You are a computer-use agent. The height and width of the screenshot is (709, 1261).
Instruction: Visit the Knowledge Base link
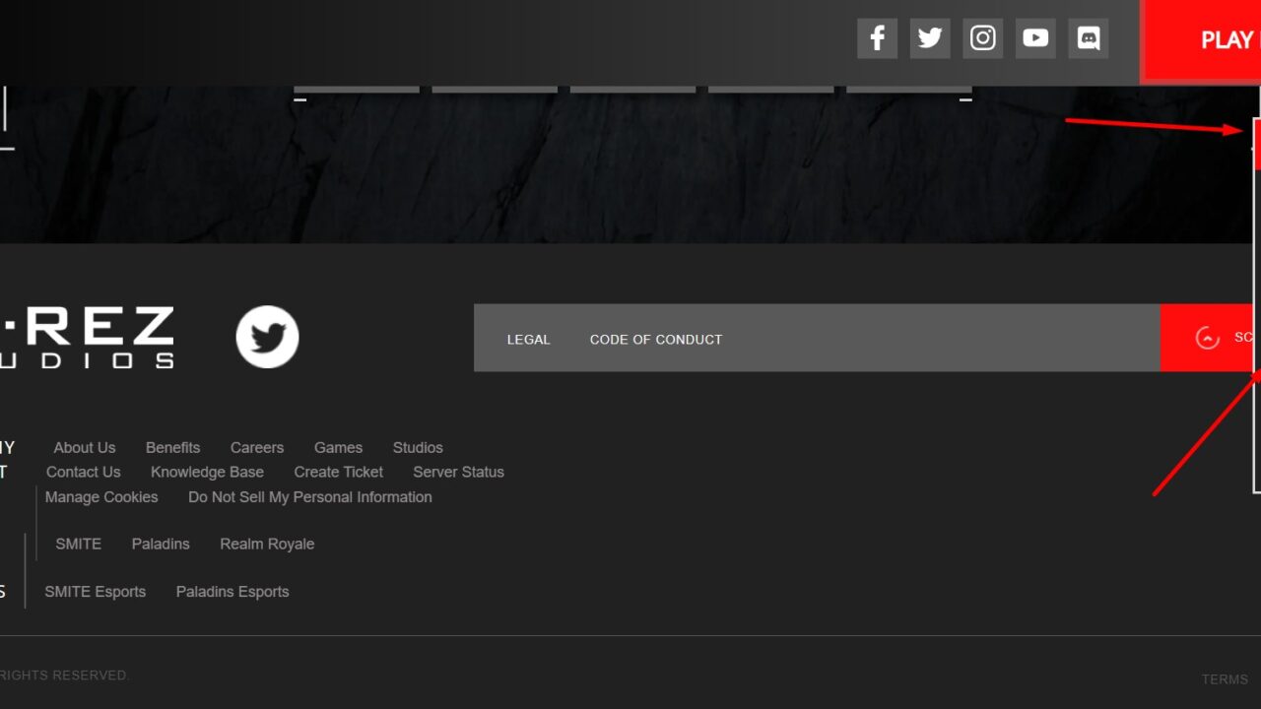(x=207, y=472)
